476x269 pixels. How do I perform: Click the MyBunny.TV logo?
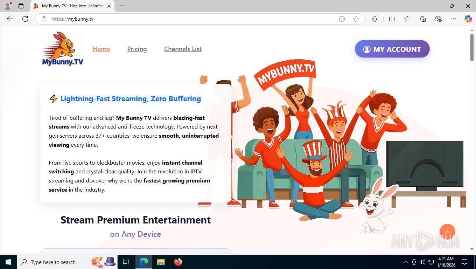point(63,49)
